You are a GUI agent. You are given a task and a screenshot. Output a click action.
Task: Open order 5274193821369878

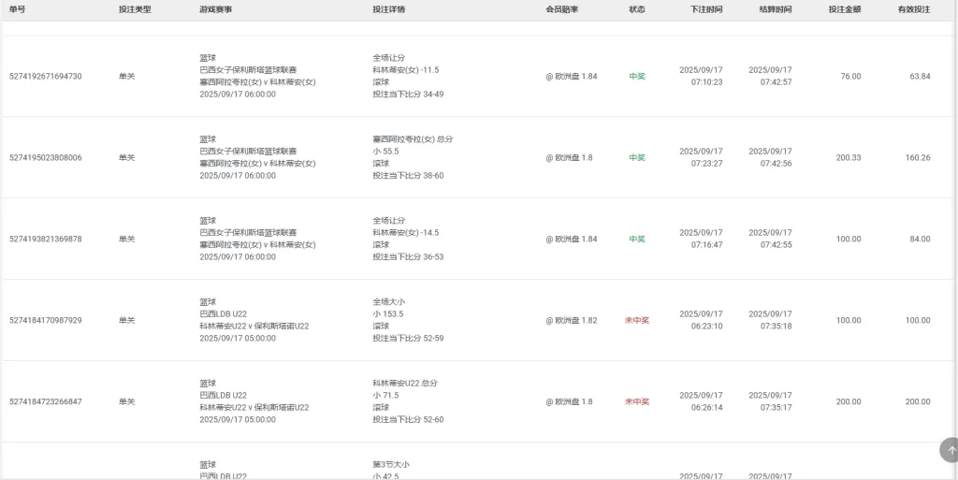click(46, 240)
